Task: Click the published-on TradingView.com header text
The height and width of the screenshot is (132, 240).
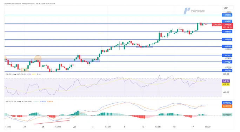Action: 30,4
